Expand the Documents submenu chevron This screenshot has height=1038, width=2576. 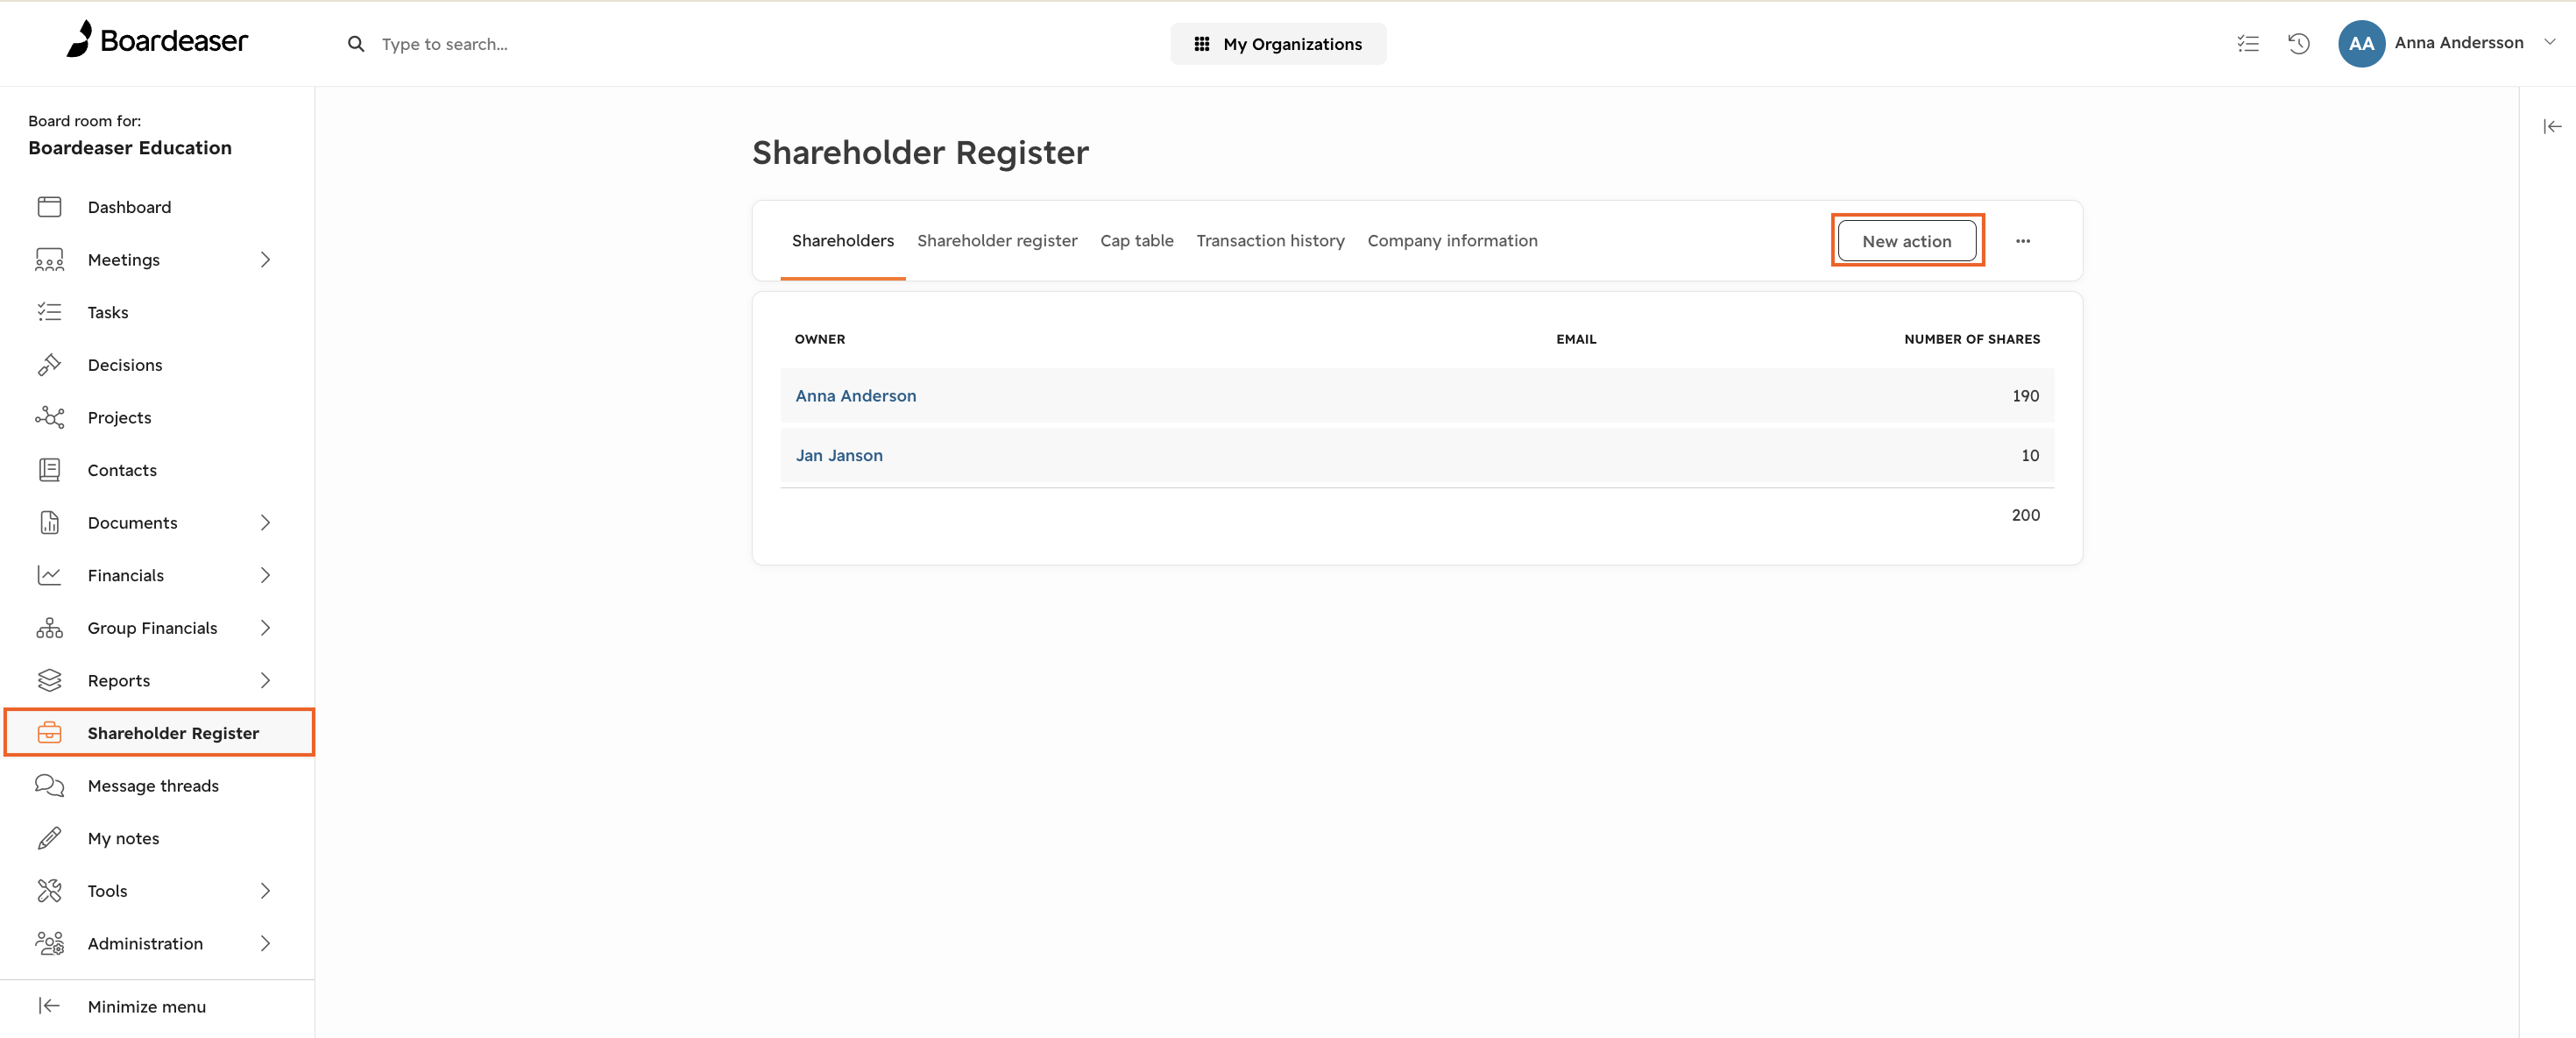(265, 523)
